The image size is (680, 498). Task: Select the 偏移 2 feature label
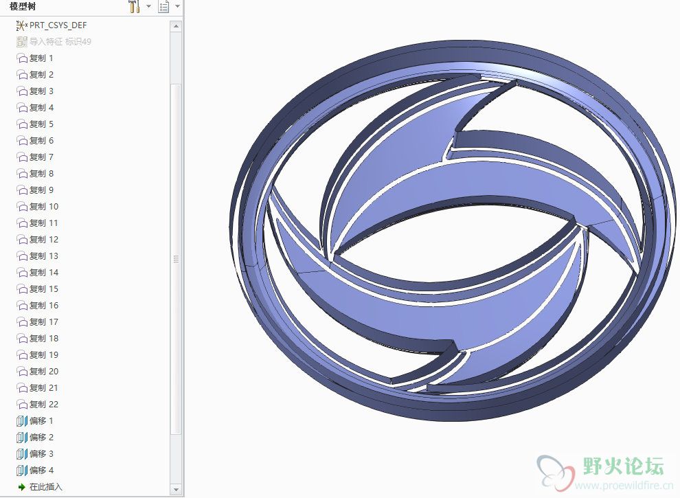pyautogui.click(x=42, y=438)
